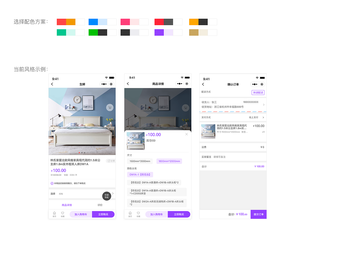Image resolution: width=343 pixels, height=268 pixels.
Task: Tap the 库存69 stock text
Action: [151, 141]
